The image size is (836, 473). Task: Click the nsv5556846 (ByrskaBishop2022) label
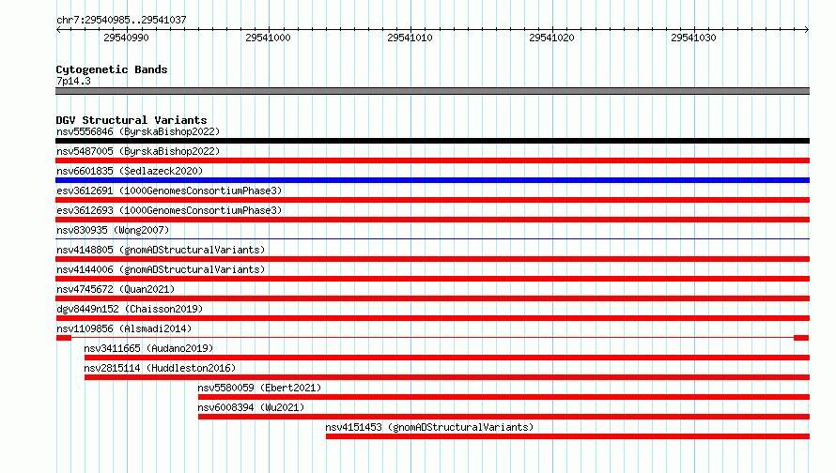click(138, 131)
